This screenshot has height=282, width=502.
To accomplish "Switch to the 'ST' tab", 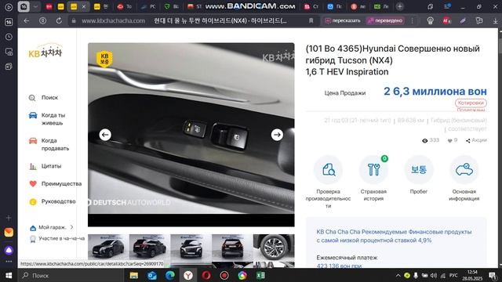I will 195,6.
